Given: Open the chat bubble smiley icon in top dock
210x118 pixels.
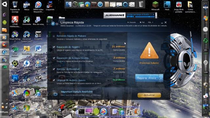Looking at the screenshot, I should click(x=88, y=5).
